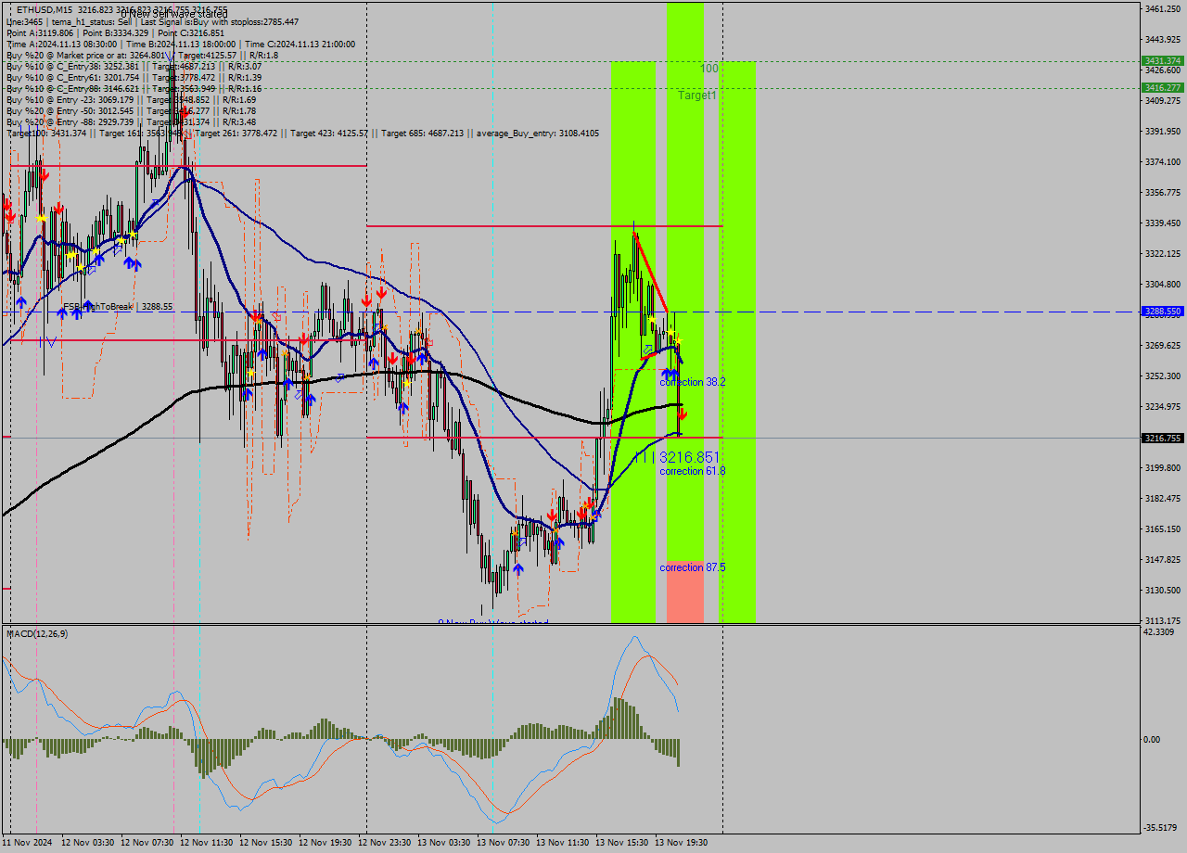Click the 'Time A:2024.11.13 08:30:00' line

[x=181, y=44]
